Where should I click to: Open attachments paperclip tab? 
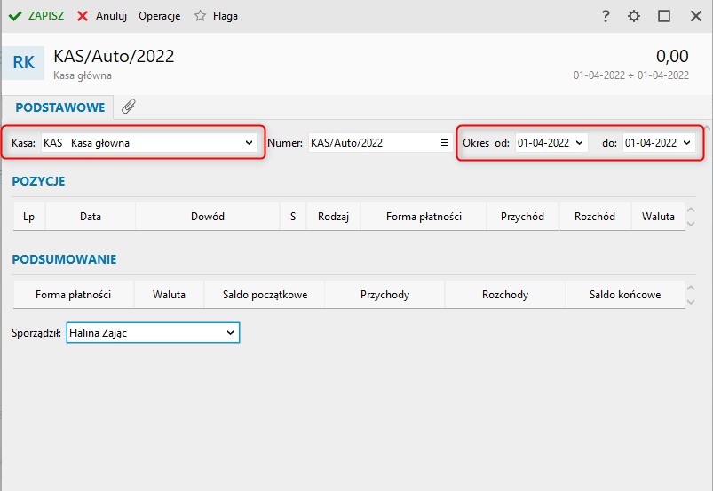tap(129, 107)
